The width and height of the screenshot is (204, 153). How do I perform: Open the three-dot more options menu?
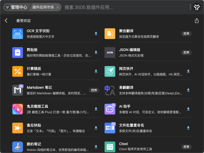[x=190, y=7]
